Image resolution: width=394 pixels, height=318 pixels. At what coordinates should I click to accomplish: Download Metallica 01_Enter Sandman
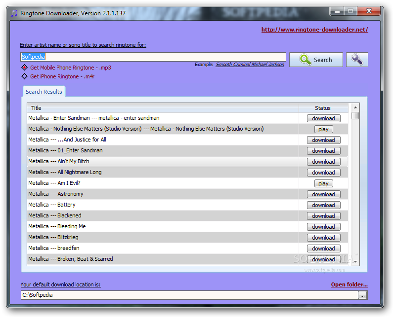(324, 151)
